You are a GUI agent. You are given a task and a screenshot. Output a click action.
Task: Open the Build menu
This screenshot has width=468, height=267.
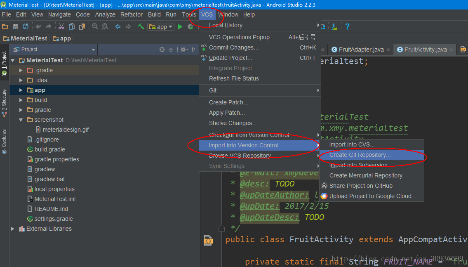click(154, 14)
